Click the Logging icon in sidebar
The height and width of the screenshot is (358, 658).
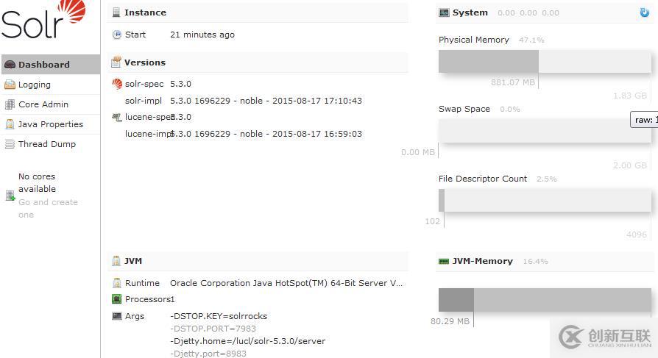coord(10,85)
